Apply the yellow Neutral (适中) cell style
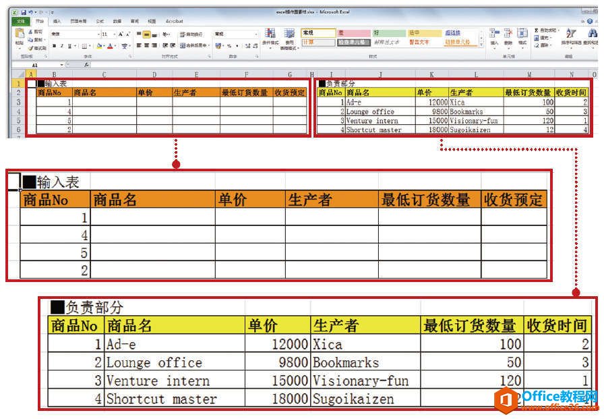The image size is (604, 419). point(425,33)
